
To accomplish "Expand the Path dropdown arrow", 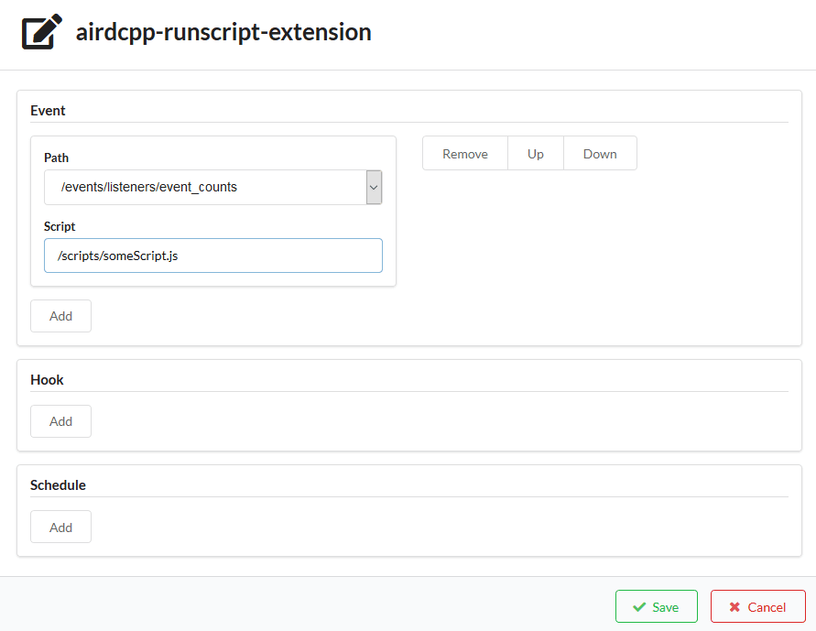I will [374, 187].
